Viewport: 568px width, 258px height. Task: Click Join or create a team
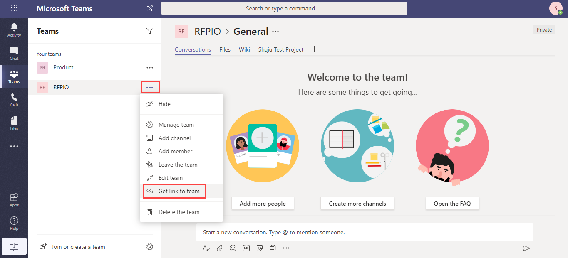pos(78,247)
